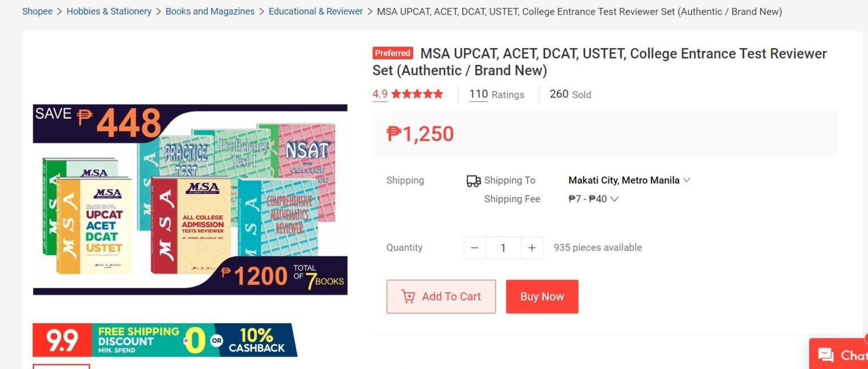868x369 pixels.
Task: Decrease quantity using the minus stepper
Action: [474, 247]
